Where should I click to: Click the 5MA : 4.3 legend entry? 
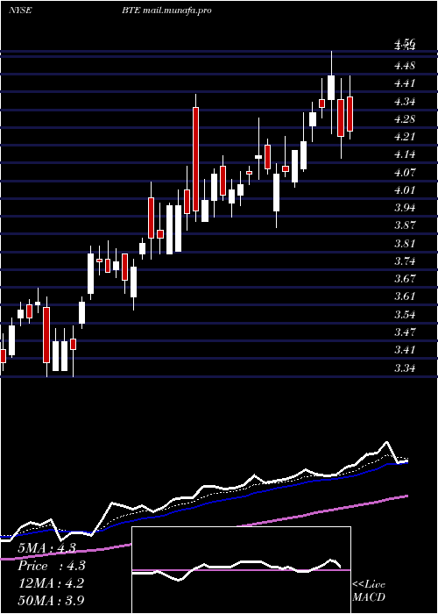47,548
